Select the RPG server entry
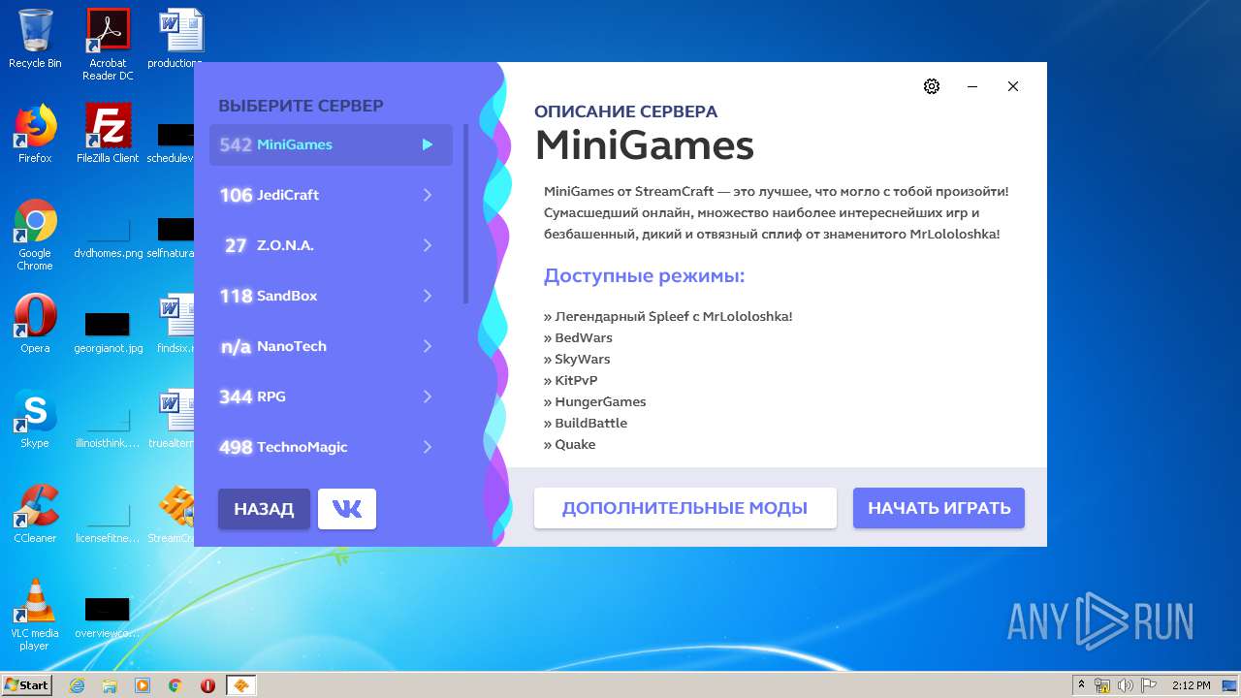The width and height of the screenshot is (1241, 698). click(x=331, y=397)
